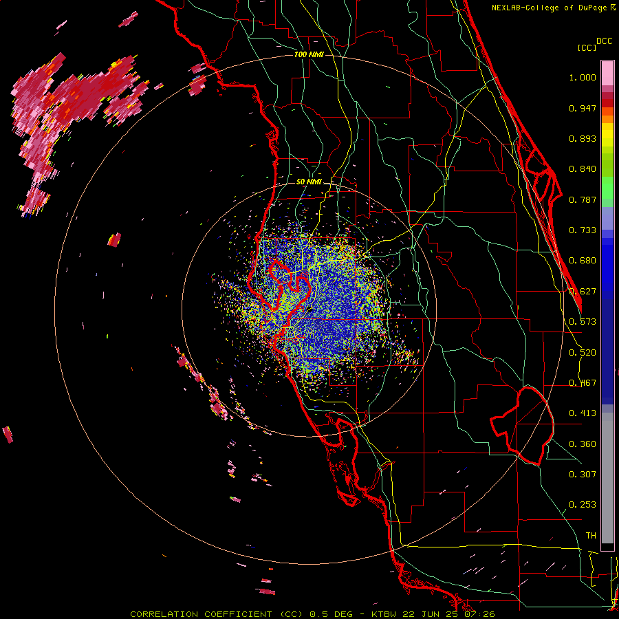The height and width of the screenshot is (619, 619).
Task: Click the TH threshold label
Action: pyautogui.click(x=591, y=536)
